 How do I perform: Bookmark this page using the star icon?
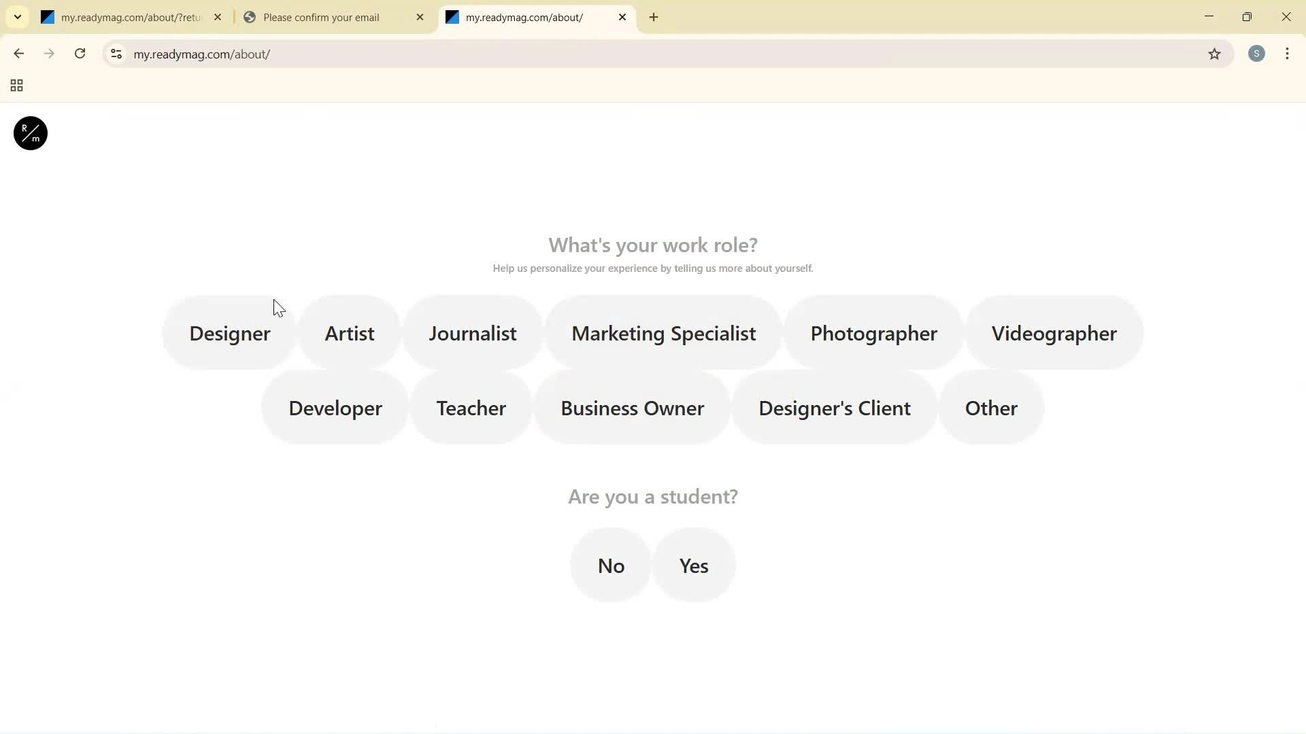pos(1215,54)
